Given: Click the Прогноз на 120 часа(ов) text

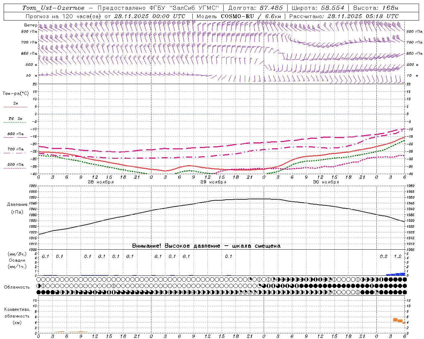Looking at the screenshot, I should (x=64, y=16).
